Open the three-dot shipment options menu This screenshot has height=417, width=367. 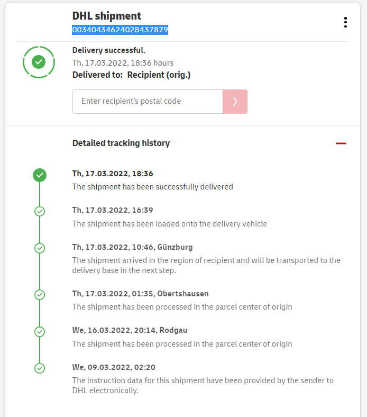point(345,22)
